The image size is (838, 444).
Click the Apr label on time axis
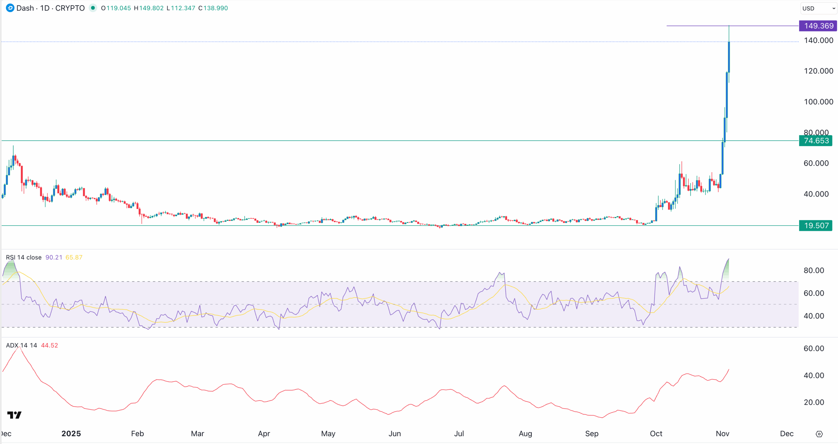pos(264,434)
